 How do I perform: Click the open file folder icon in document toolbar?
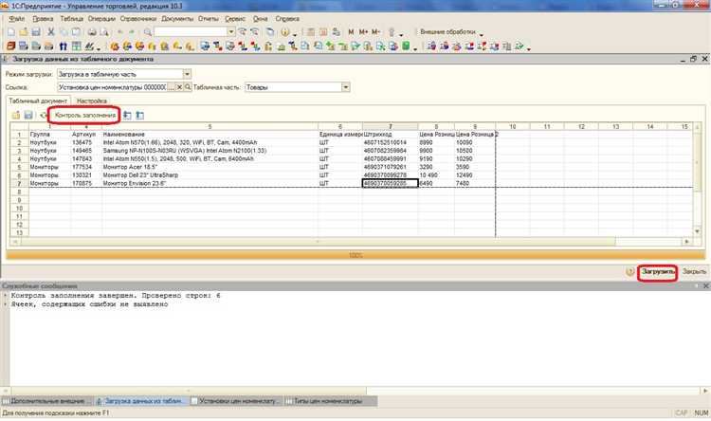tap(15, 115)
